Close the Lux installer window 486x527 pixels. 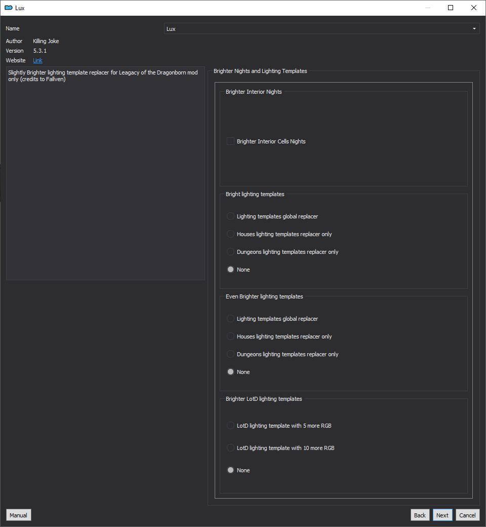[x=473, y=8]
